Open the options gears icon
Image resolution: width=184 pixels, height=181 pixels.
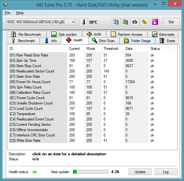144,22
